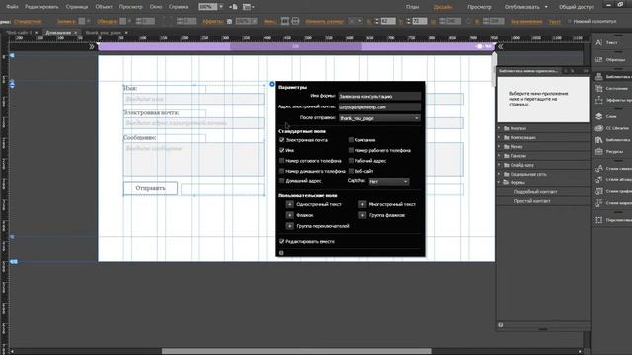This screenshot has height=355, width=632.
Task: Open the Перемещение transform panel icon
Action: click(x=599, y=220)
